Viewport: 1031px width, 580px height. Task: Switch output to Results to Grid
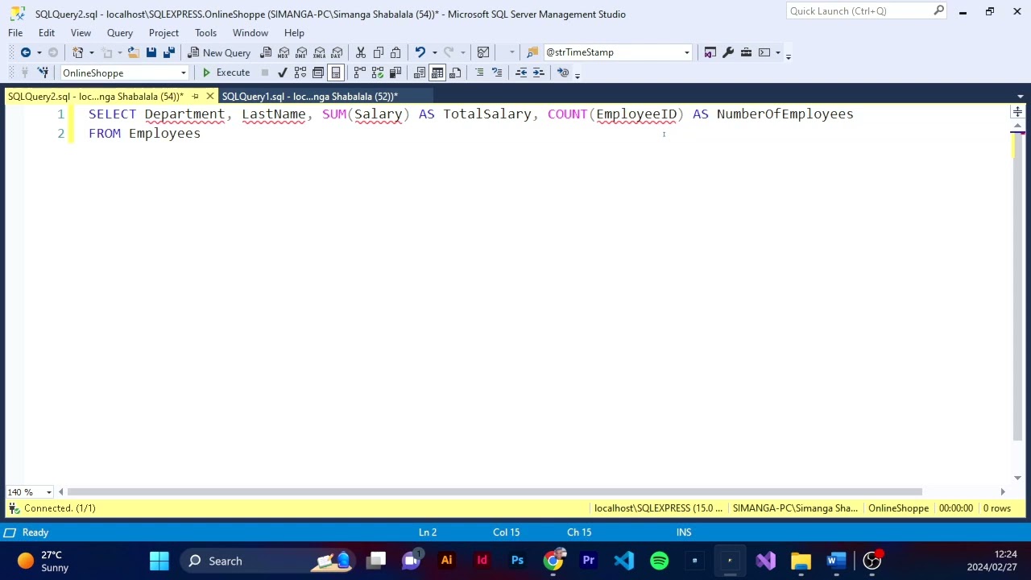tap(437, 72)
